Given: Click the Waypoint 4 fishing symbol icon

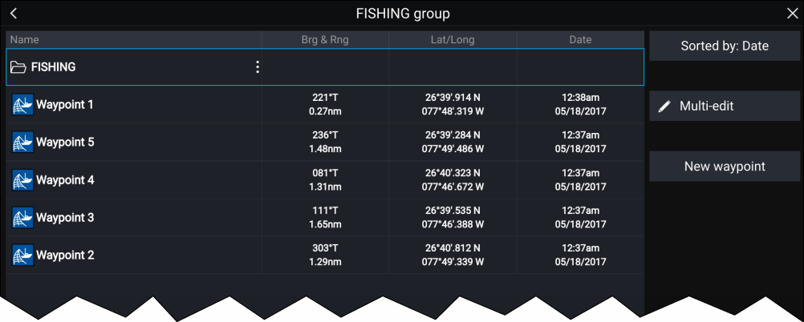Looking at the screenshot, I should pyautogui.click(x=22, y=179).
